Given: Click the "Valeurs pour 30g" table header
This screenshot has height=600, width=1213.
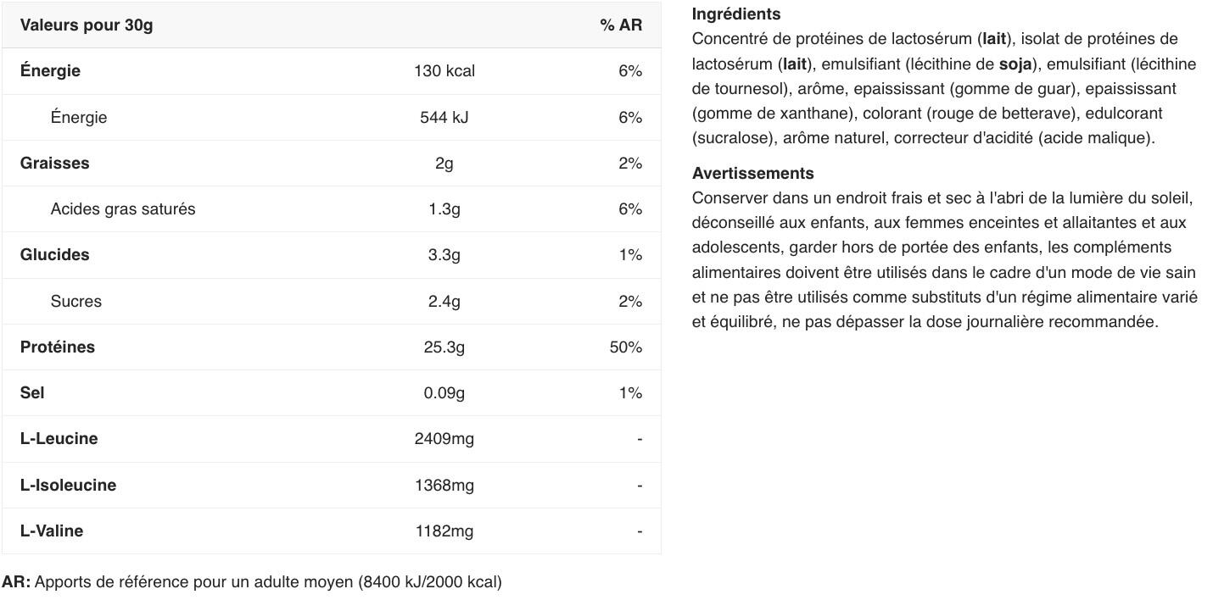Looking at the screenshot, I should pyautogui.click(x=87, y=25).
